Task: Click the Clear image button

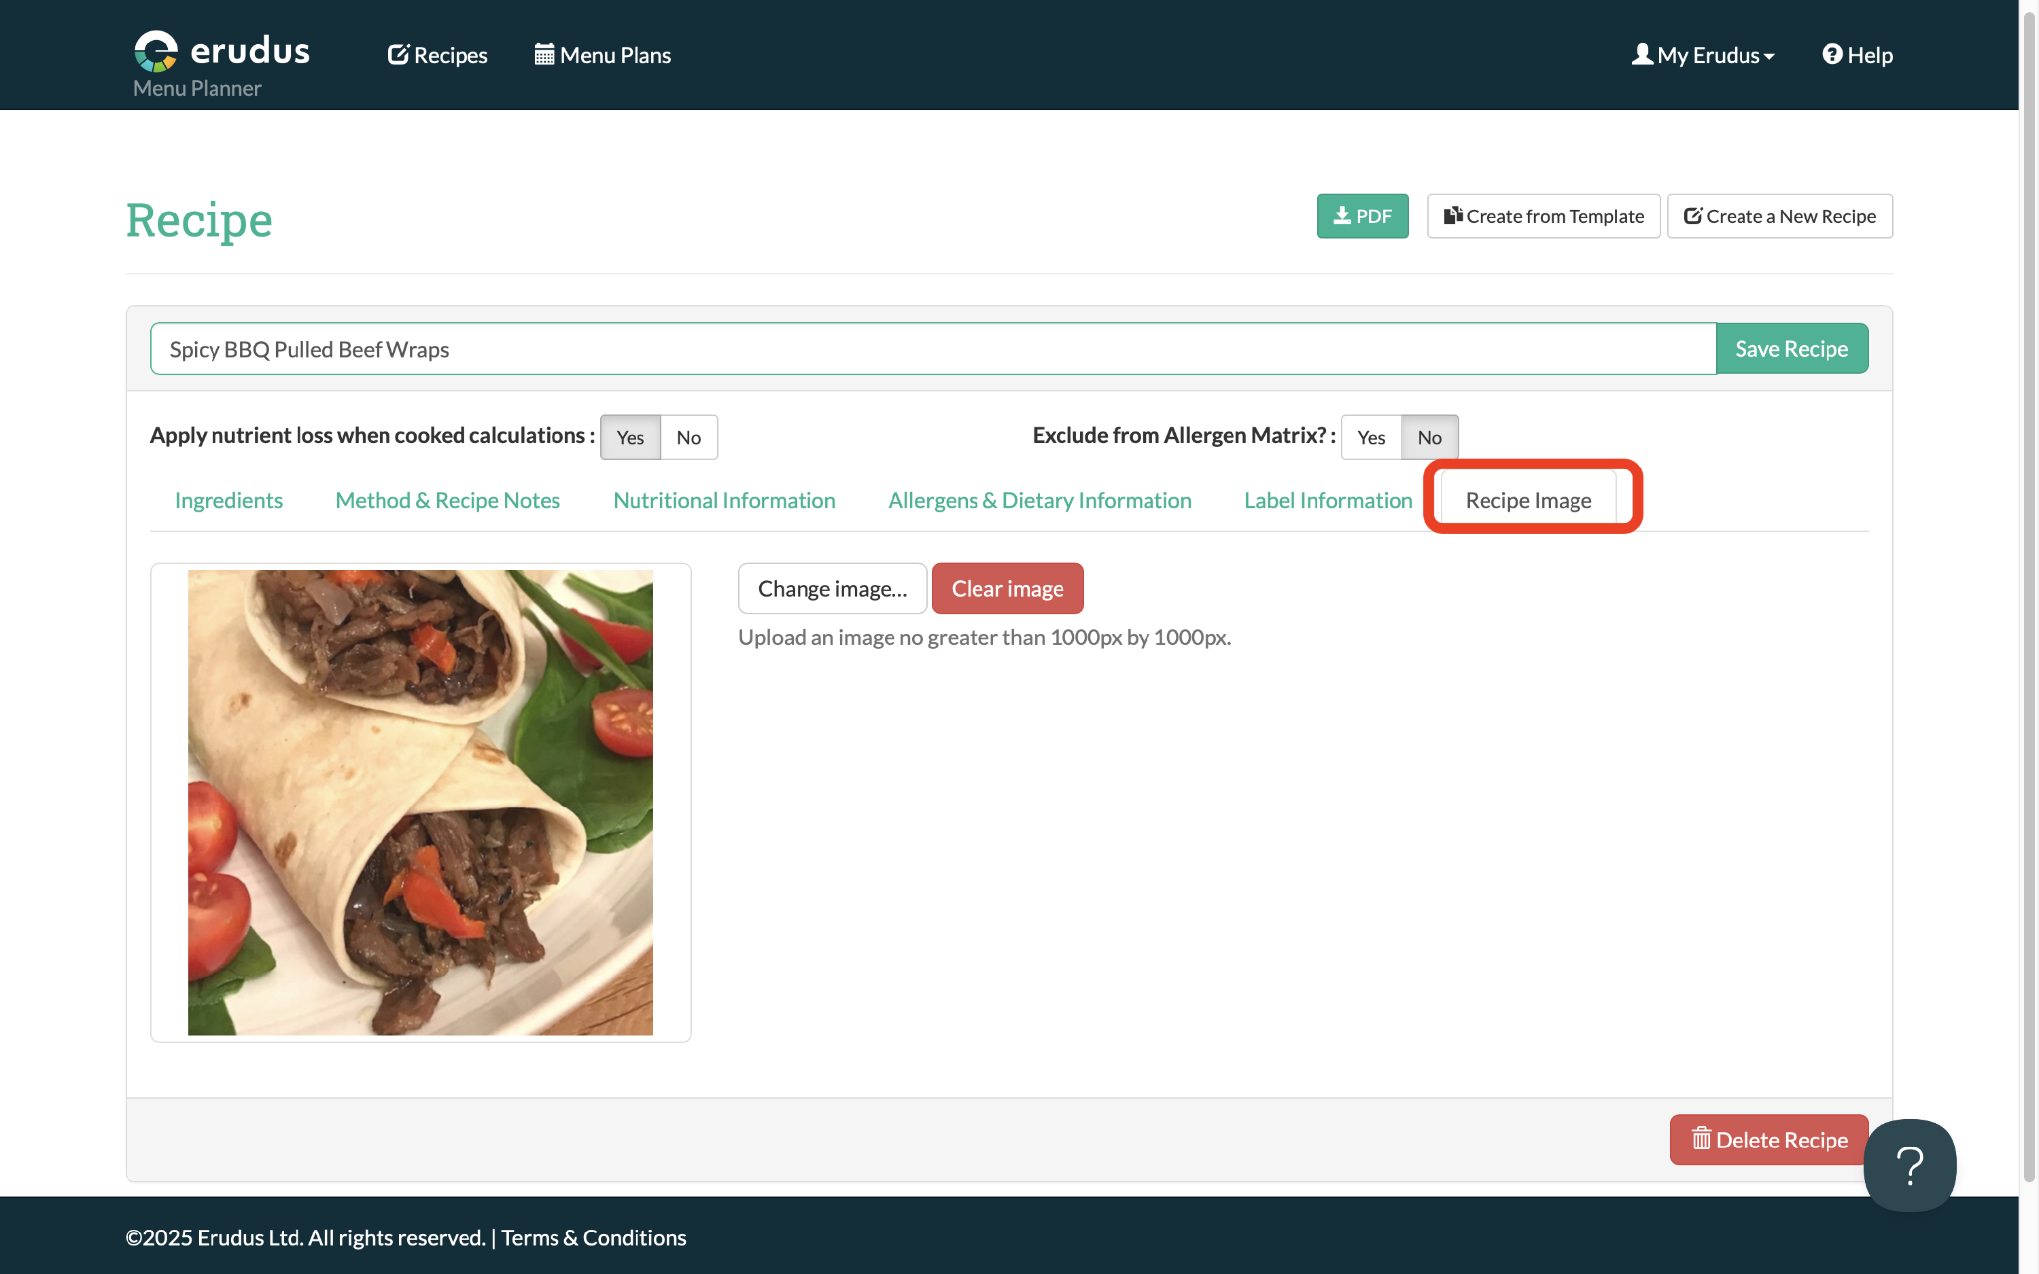Action: coord(1007,589)
